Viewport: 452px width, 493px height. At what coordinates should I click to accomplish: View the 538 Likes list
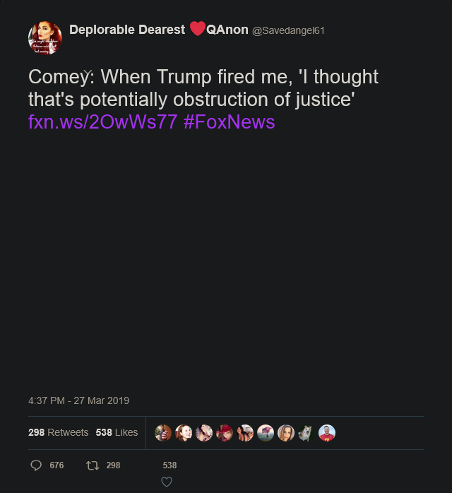(x=117, y=432)
